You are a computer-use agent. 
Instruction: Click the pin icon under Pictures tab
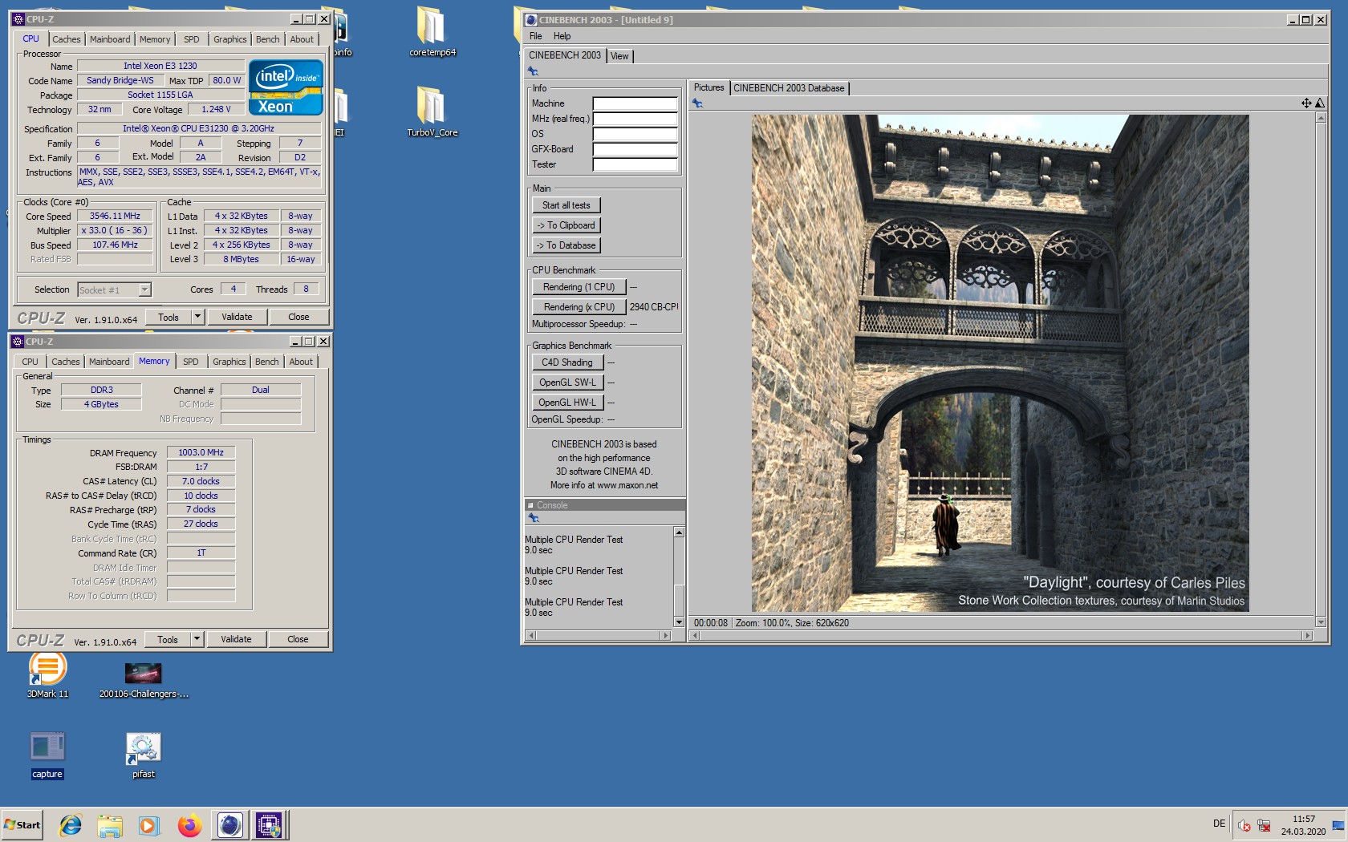click(697, 103)
